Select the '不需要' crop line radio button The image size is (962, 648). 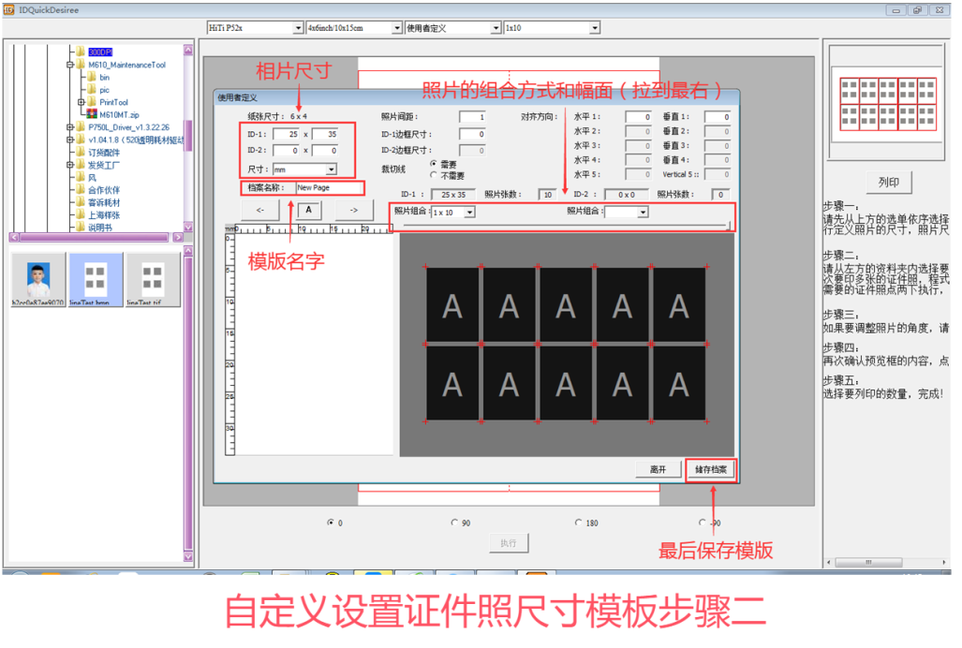[433, 175]
